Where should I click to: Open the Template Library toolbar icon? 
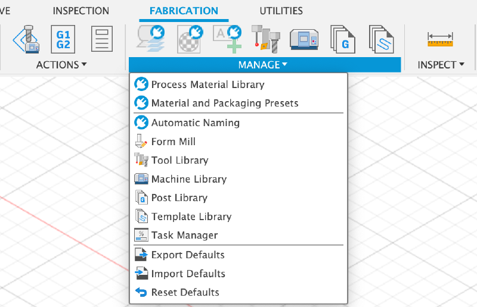click(x=381, y=39)
